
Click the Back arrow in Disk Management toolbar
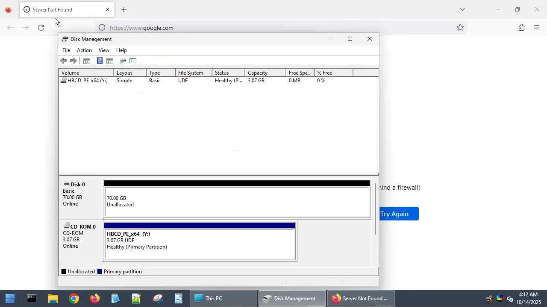point(64,61)
